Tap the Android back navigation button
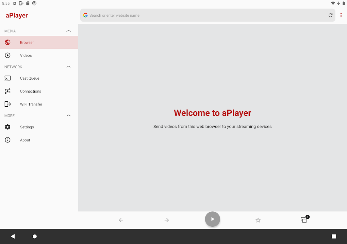 tap(13, 237)
